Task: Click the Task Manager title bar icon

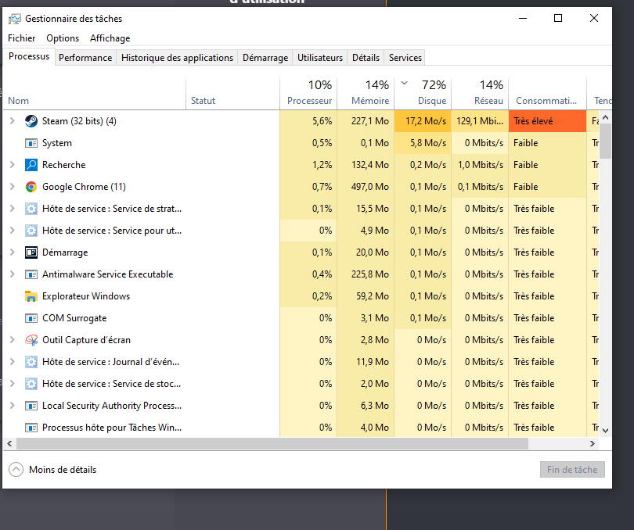Action: point(15,19)
